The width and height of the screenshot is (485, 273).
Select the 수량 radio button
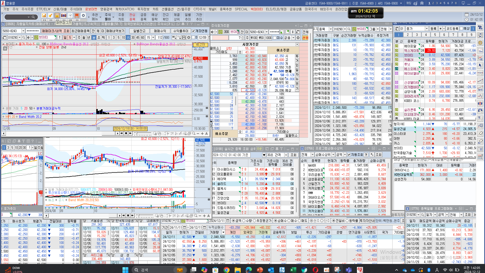244,221
